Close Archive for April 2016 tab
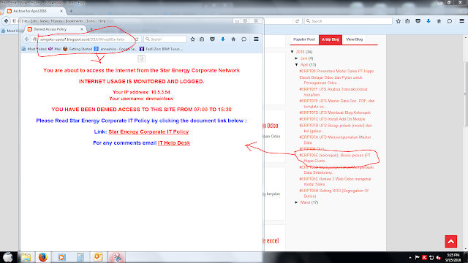468x263 pixels. pyautogui.click(x=61, y=11)
